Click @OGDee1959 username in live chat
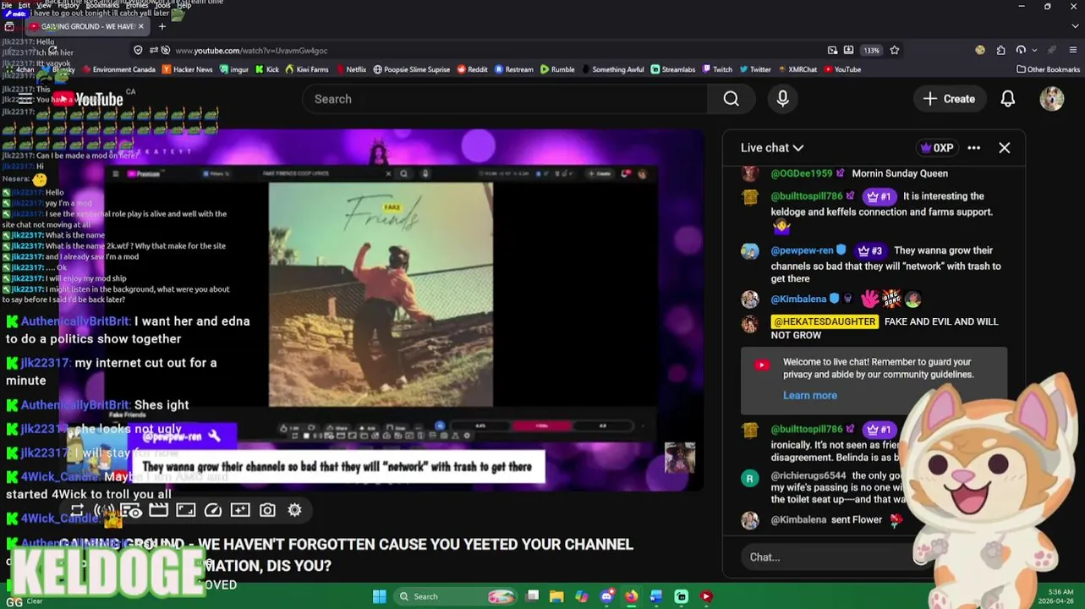This screenshot has width=1085, height=609. [802, 173]
